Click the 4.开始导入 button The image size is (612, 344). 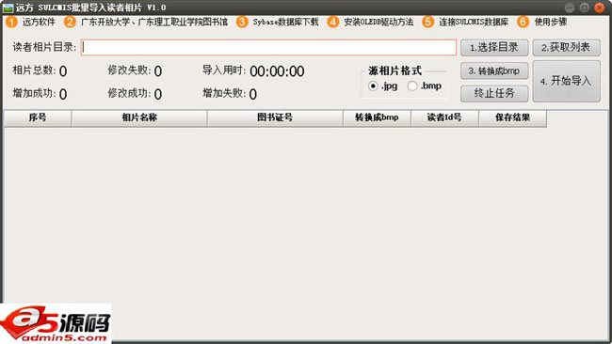point(566,81)
